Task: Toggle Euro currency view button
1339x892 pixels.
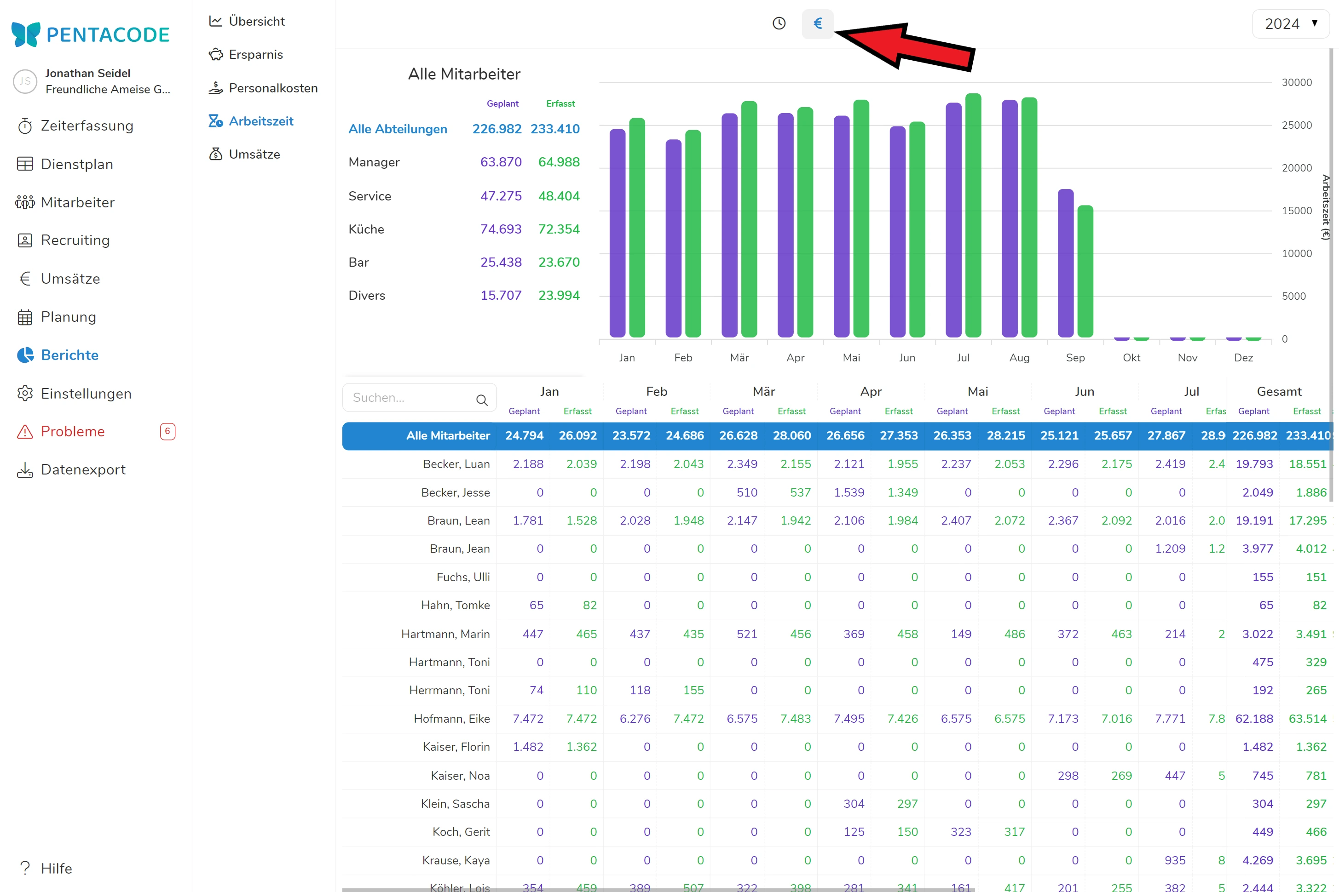Action: point(817,23)
